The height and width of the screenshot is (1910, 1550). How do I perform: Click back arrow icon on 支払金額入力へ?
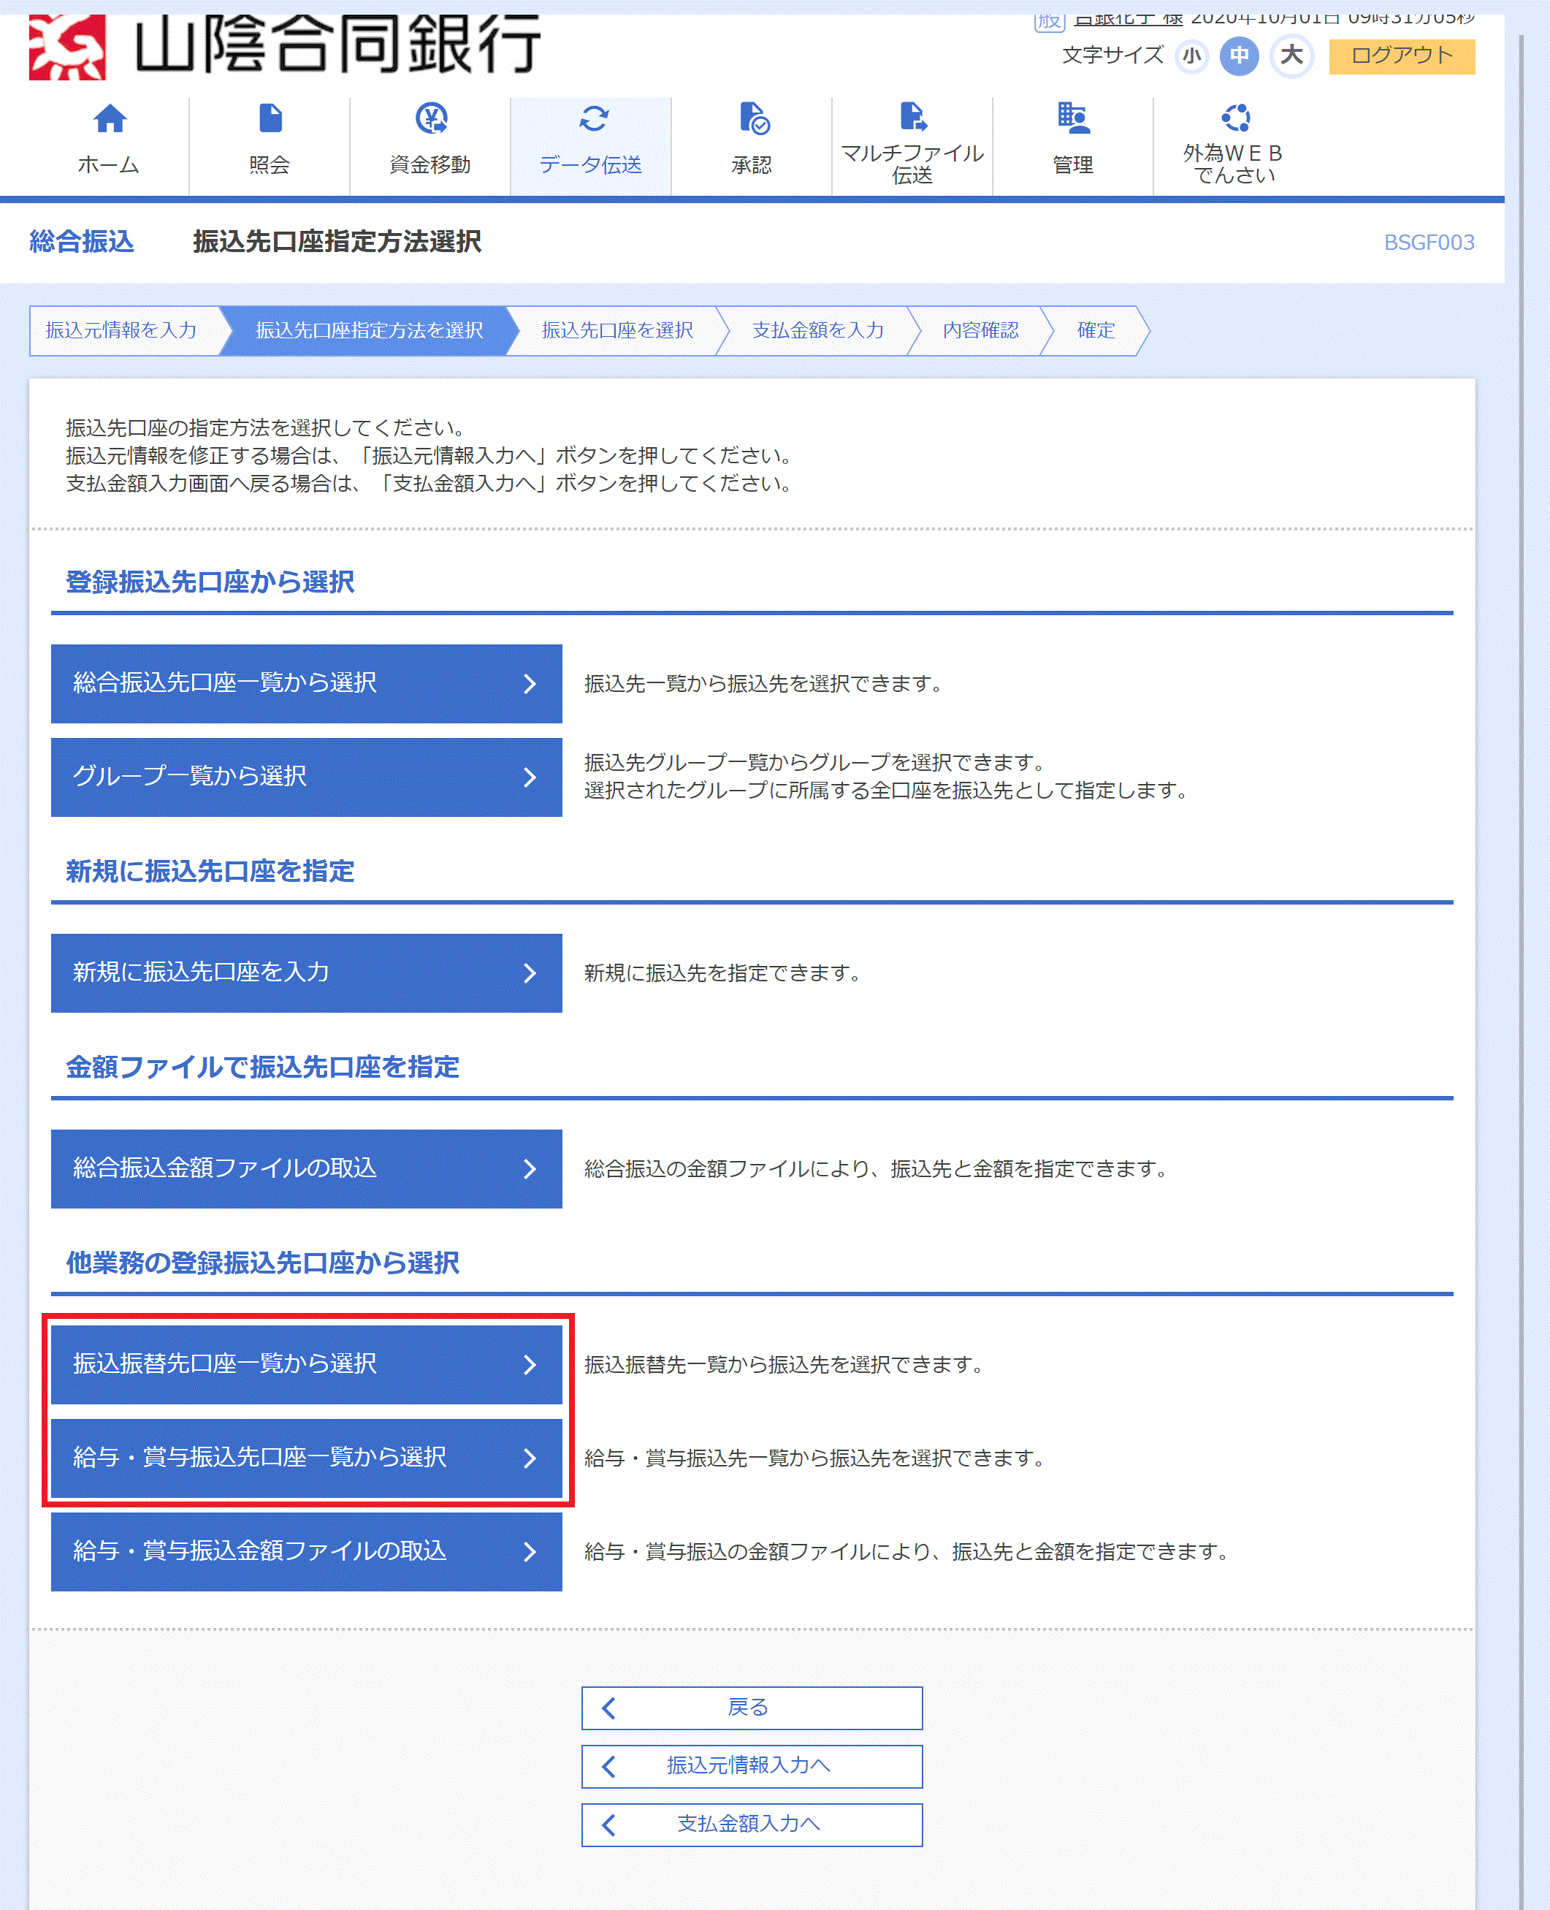pos(609,1825)
